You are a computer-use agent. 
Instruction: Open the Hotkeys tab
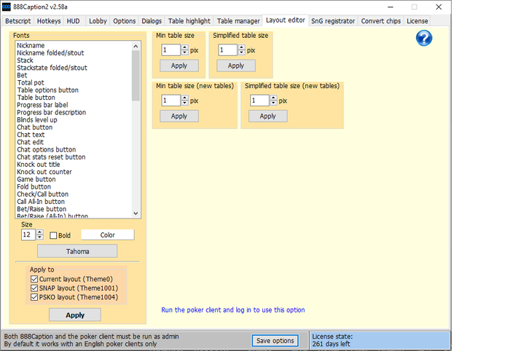point(49,21)
